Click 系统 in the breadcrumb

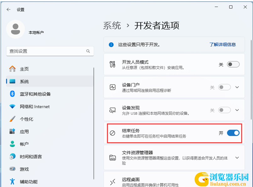coord(112,26)
